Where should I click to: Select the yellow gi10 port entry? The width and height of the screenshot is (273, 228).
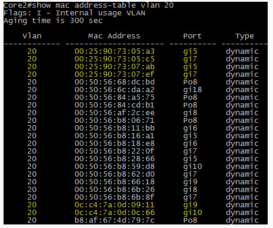[193, 213]
